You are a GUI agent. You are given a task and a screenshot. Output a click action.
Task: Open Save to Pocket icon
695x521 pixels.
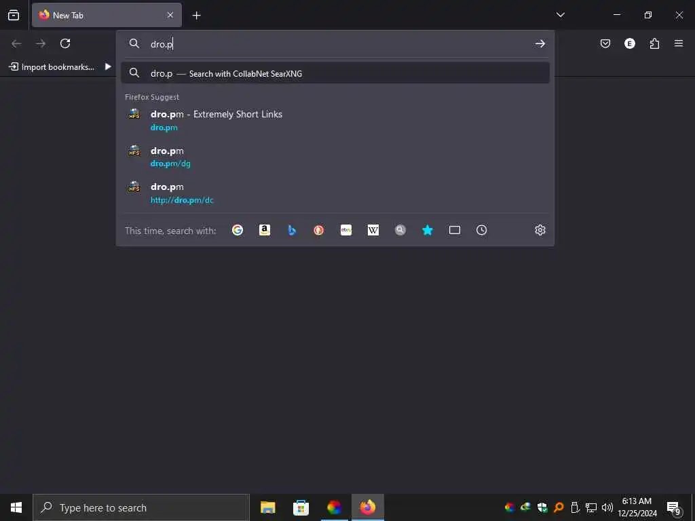pyautogui.click(x=605, y=43)
